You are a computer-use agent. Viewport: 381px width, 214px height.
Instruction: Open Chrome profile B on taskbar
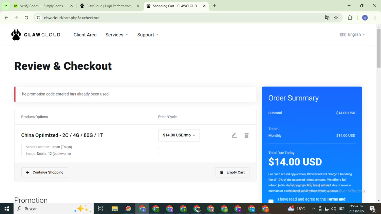point(183,209)
